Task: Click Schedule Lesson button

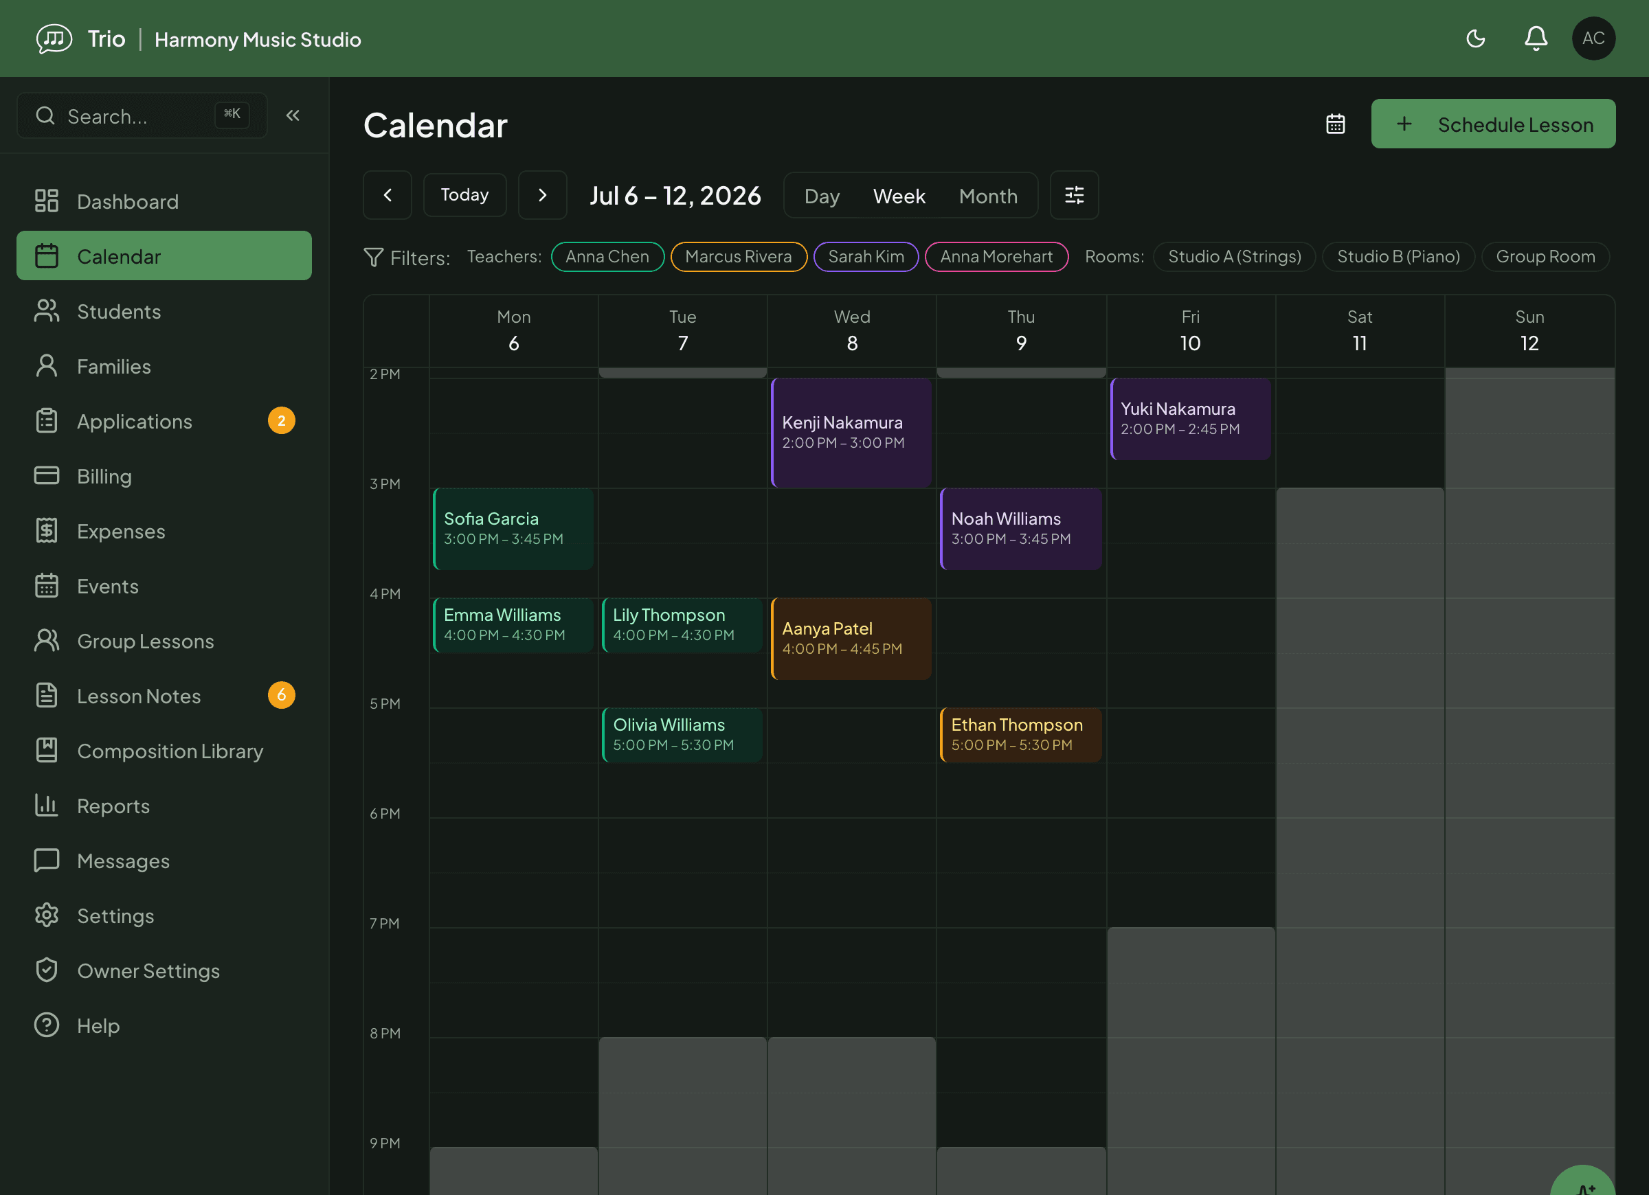Action: pyautogui.click(x=1494, y=124)
